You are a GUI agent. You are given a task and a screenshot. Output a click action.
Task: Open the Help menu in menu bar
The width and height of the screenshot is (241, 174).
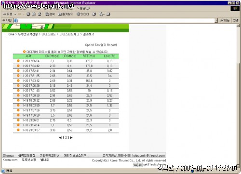click(x=83, y=8)
